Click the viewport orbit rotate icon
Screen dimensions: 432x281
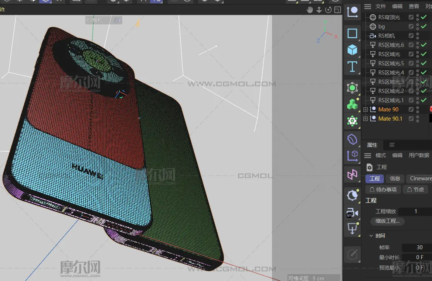pos(328,10)
